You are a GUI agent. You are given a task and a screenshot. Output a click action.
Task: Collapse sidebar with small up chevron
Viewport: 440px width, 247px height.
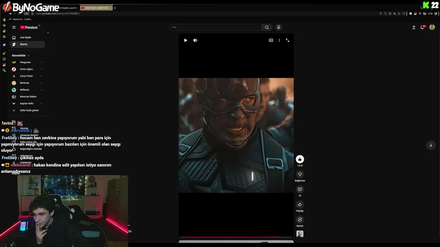pos(48,33)
